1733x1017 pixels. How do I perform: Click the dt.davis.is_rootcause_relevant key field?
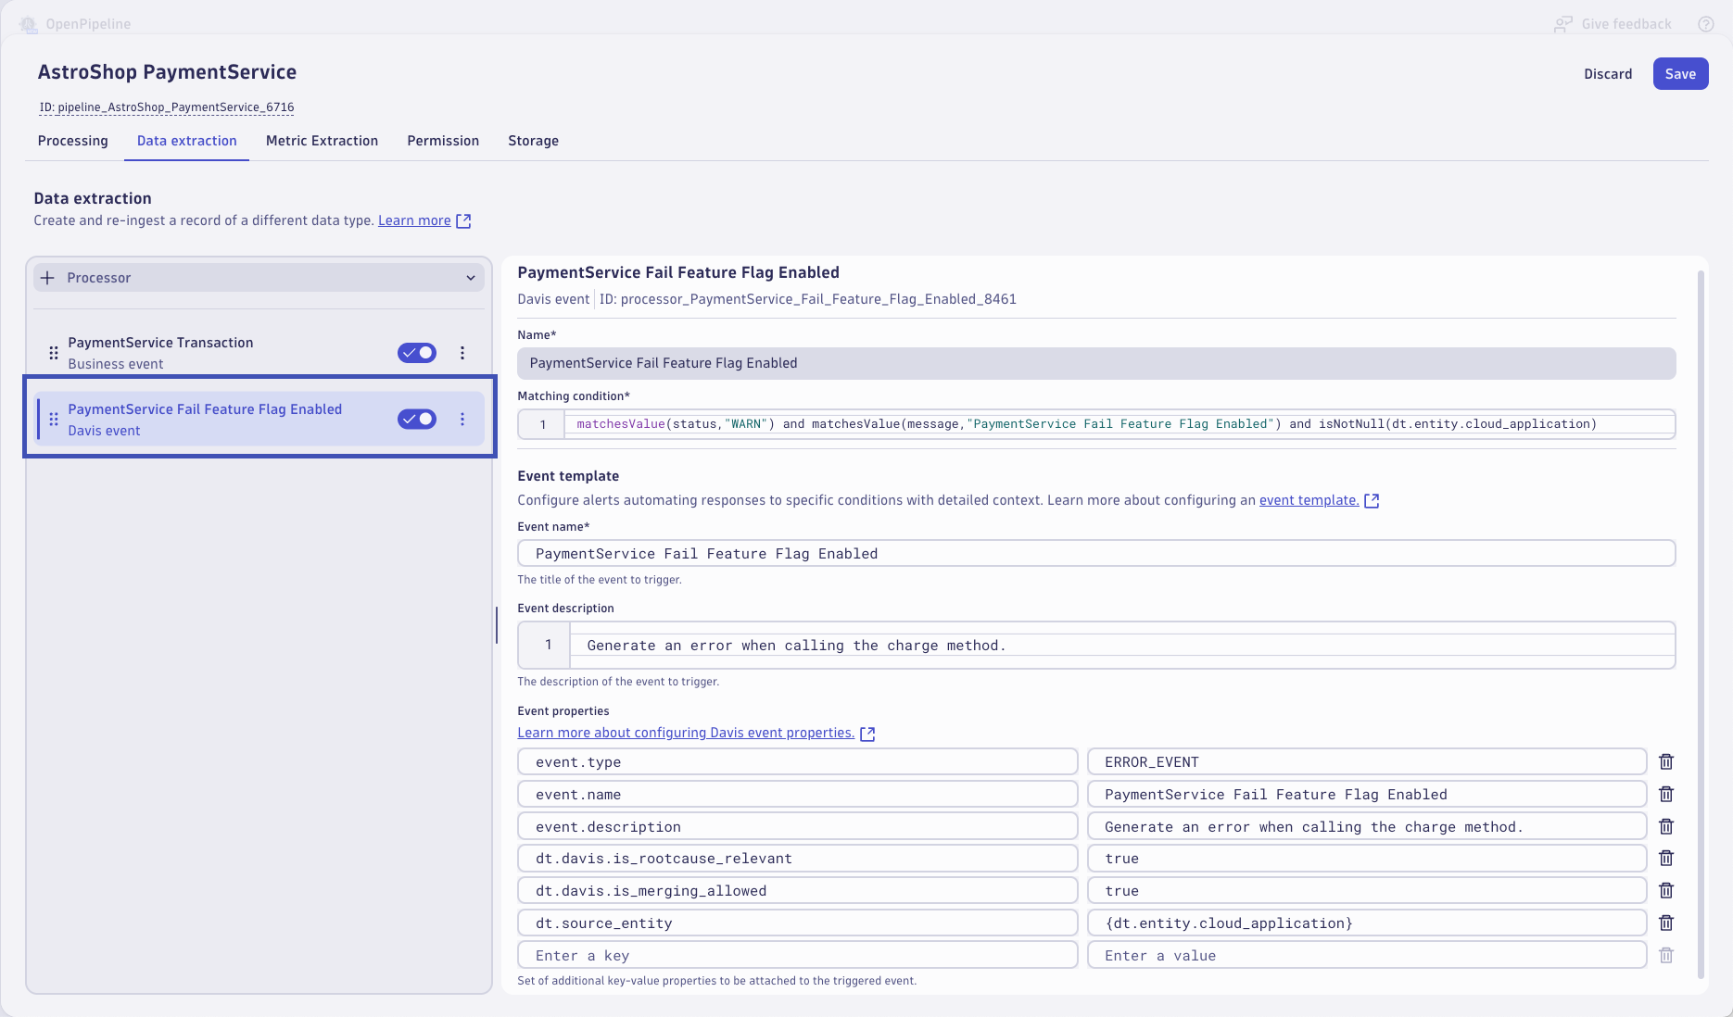coord(797,858)
